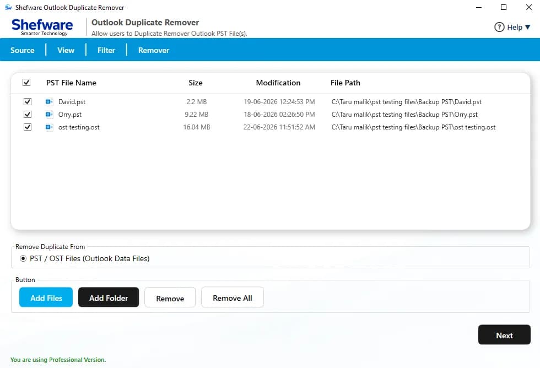Switch to the View tab
The height and width of the screenshot is (368, 540).
tap(66, 50)
